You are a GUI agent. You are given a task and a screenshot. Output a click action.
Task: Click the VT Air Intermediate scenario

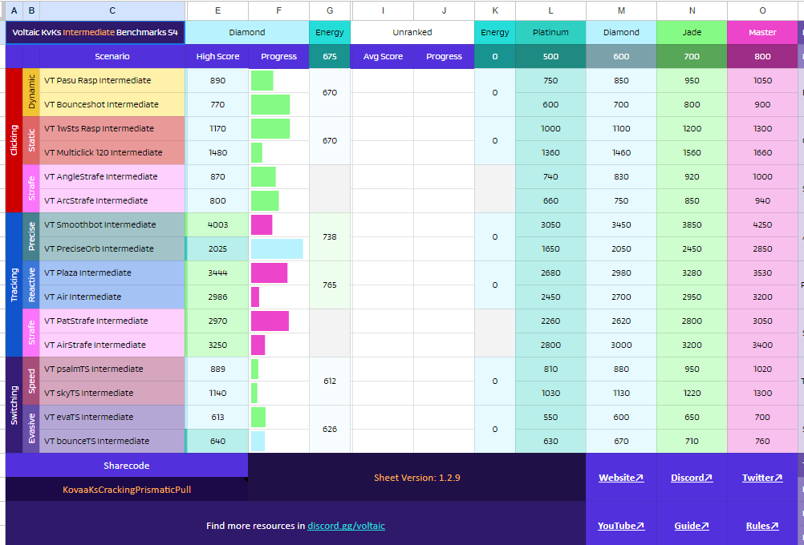(112, 297)
